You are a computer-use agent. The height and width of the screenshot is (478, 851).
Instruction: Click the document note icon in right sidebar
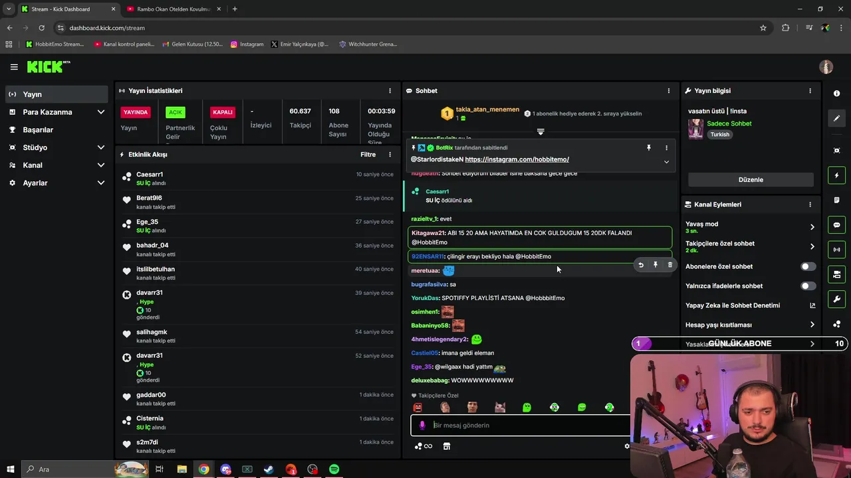pos(836,200)
